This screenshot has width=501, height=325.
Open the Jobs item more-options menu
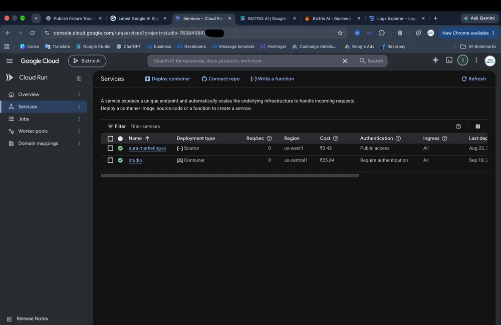point(79,119)
